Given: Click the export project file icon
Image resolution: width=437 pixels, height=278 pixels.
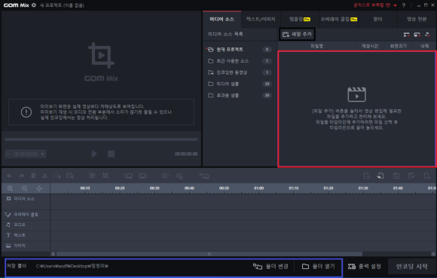Looking at the screenshot, I should [x=426, y=176].
